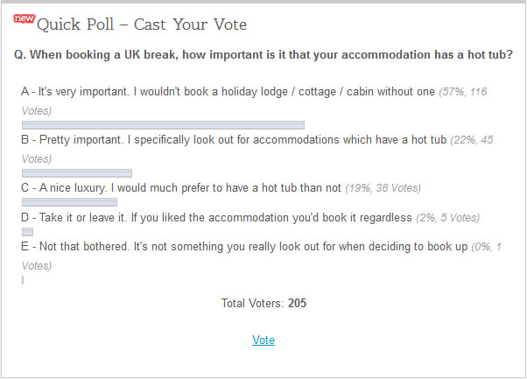Click the "(19%, 38 Votes)" count text
This screenshot has height=379, width=527.
pyautogui.click(x=383, y=188)
